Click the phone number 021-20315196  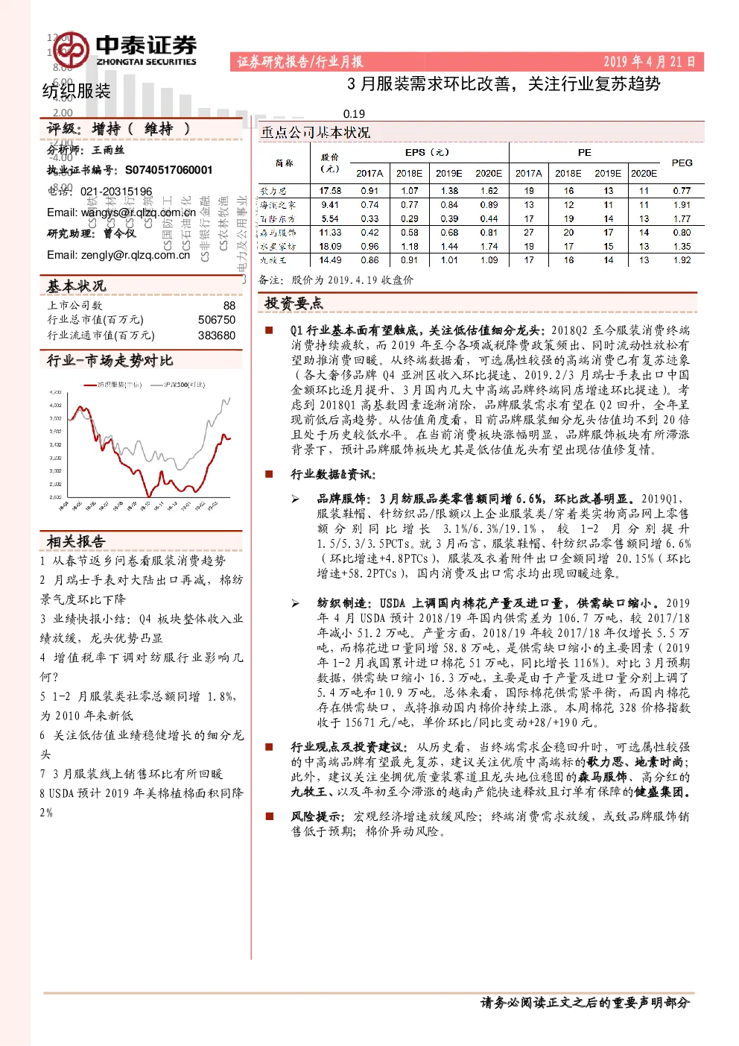click(x=116, y=192)
